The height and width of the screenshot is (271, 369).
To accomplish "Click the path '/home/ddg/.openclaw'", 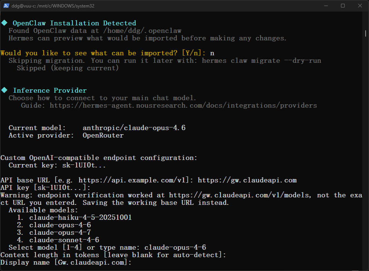I will point(142,31).
